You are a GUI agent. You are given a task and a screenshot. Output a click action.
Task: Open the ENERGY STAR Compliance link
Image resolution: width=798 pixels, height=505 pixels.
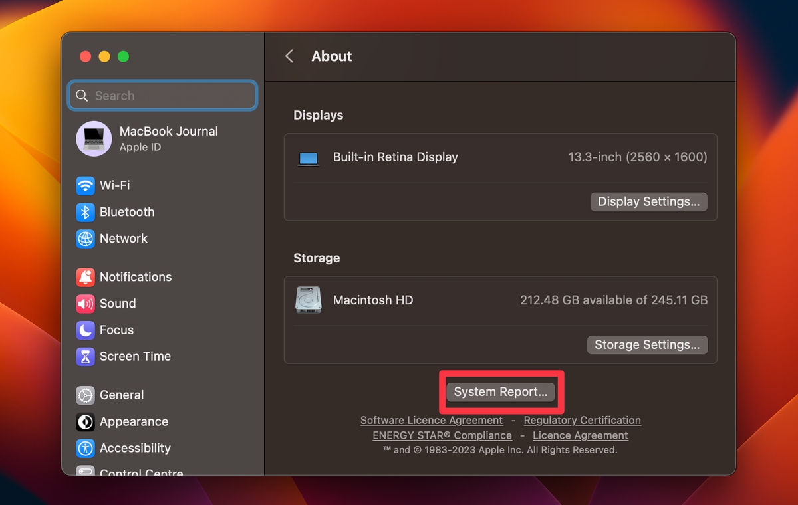[x=442, y=435]
